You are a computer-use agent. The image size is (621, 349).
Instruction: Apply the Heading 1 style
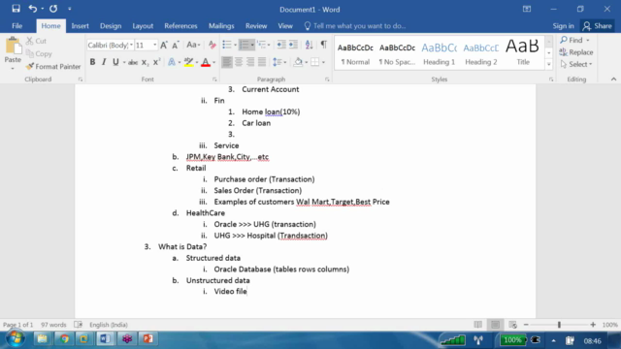(440, 53)
